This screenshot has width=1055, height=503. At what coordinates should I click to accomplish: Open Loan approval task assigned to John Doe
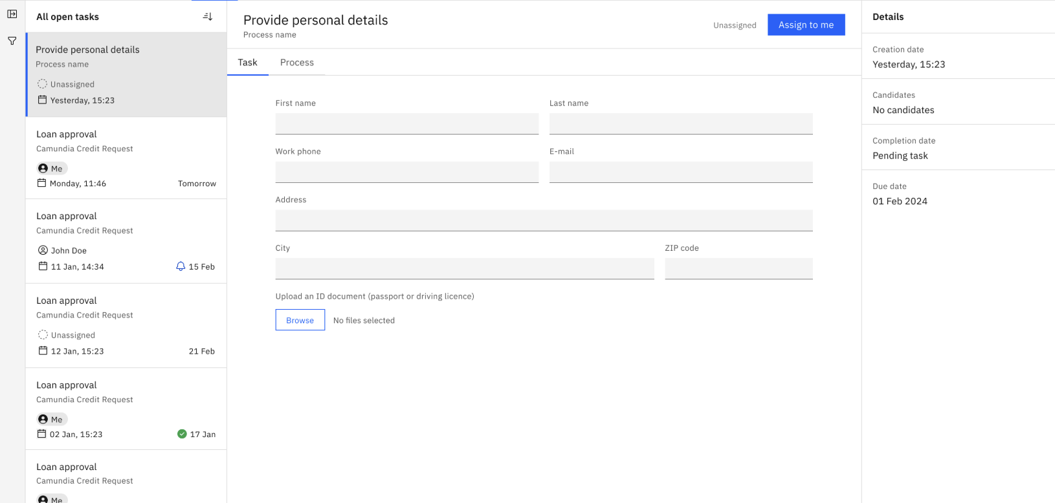coord(126,241)
